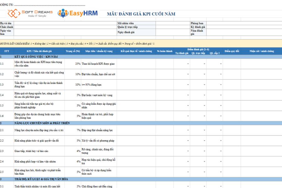Click Điểm quy đổi cell for row 2.1
Viewport: 282px width, 188px height.
pyautogui.click(x=232, y=130)
